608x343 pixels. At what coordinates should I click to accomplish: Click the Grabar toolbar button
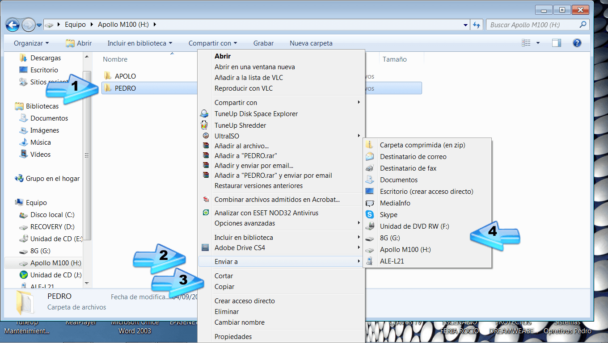(x=263, y=43)
